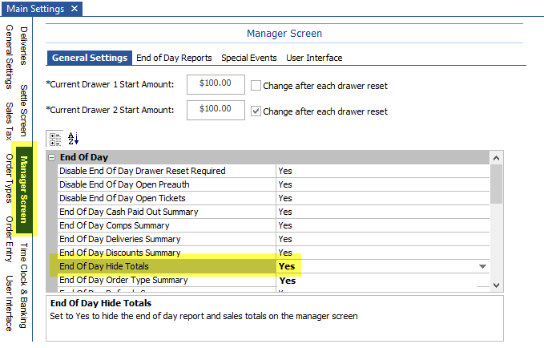Click Current Drawer 1 Start Amount field
This screenshot has width=544, height=348.
pyautogui.click(x=216, y=83)
